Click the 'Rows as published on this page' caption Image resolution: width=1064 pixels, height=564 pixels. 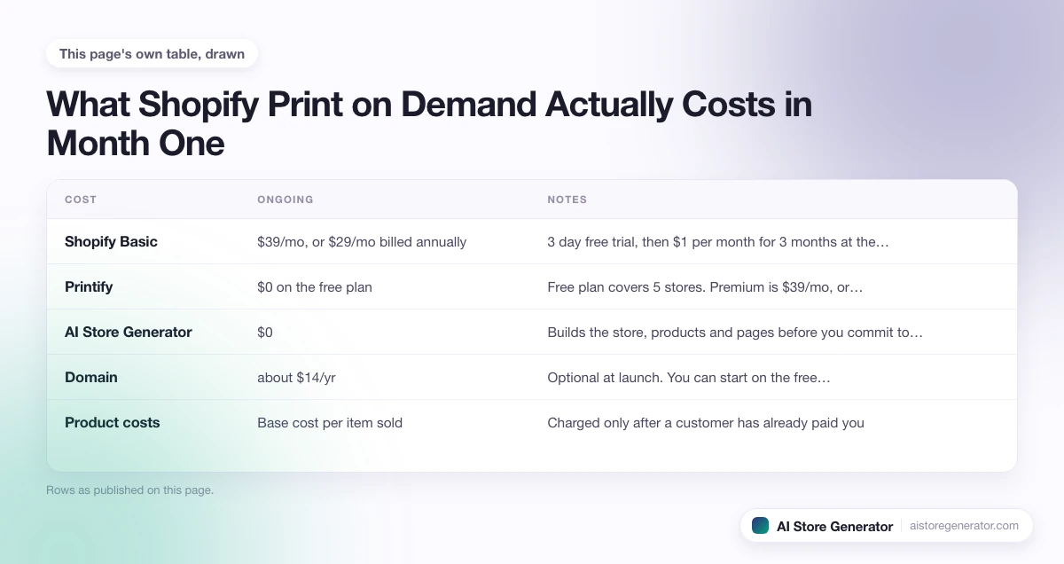[x=129, y=490]
